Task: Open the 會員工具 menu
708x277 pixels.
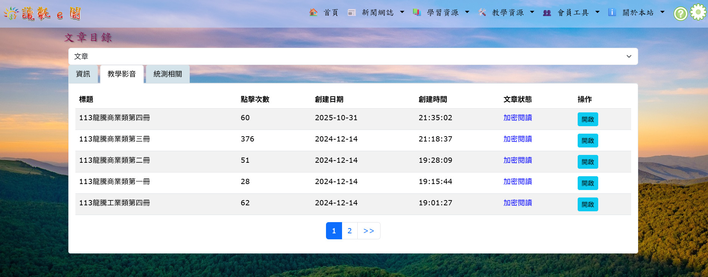Action: pyautogui.click(x=573, y=13)
